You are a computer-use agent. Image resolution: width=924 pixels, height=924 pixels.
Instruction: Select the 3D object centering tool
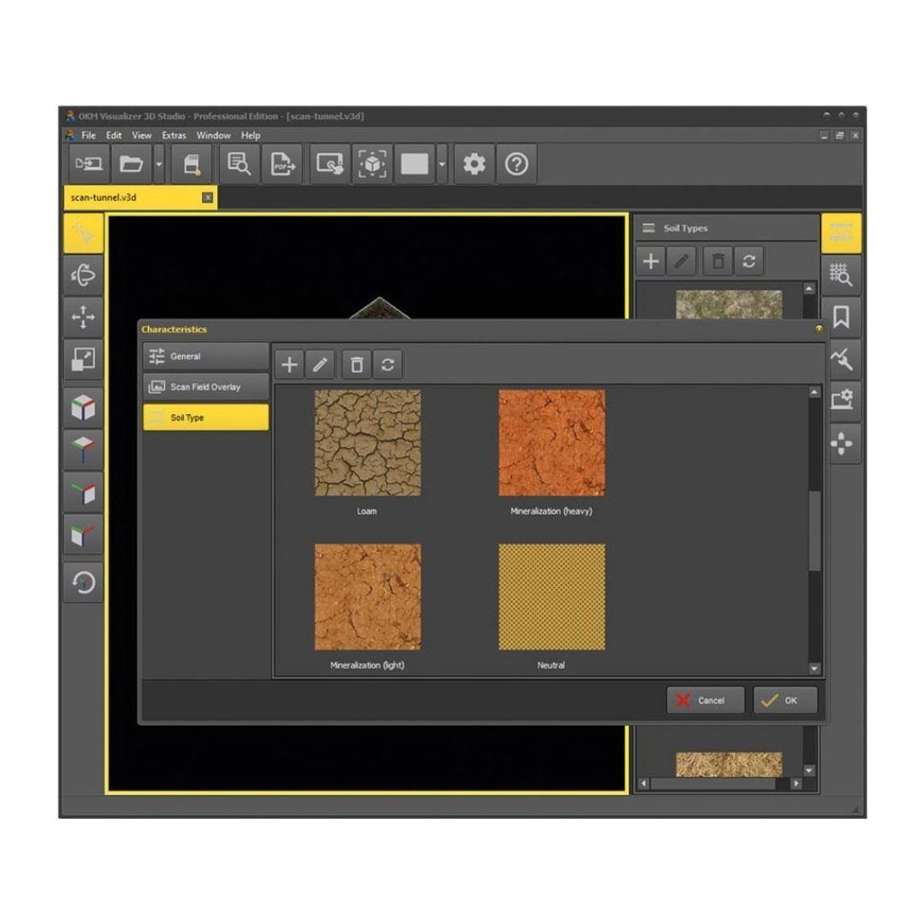pos(374,163)
